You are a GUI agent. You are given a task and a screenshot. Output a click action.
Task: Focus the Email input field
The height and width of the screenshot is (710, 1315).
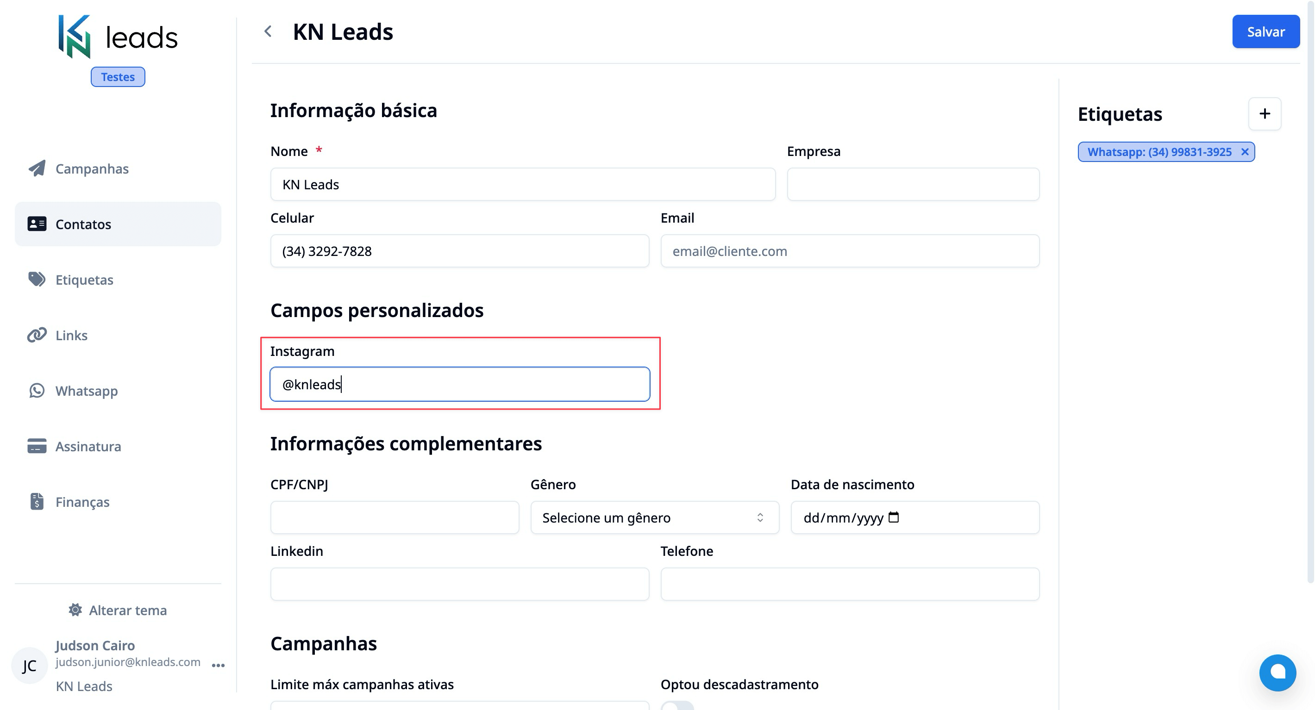click(850, 251)
